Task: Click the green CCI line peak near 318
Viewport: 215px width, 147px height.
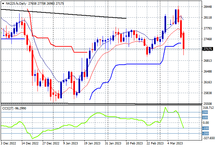Action: pos(165,107)
